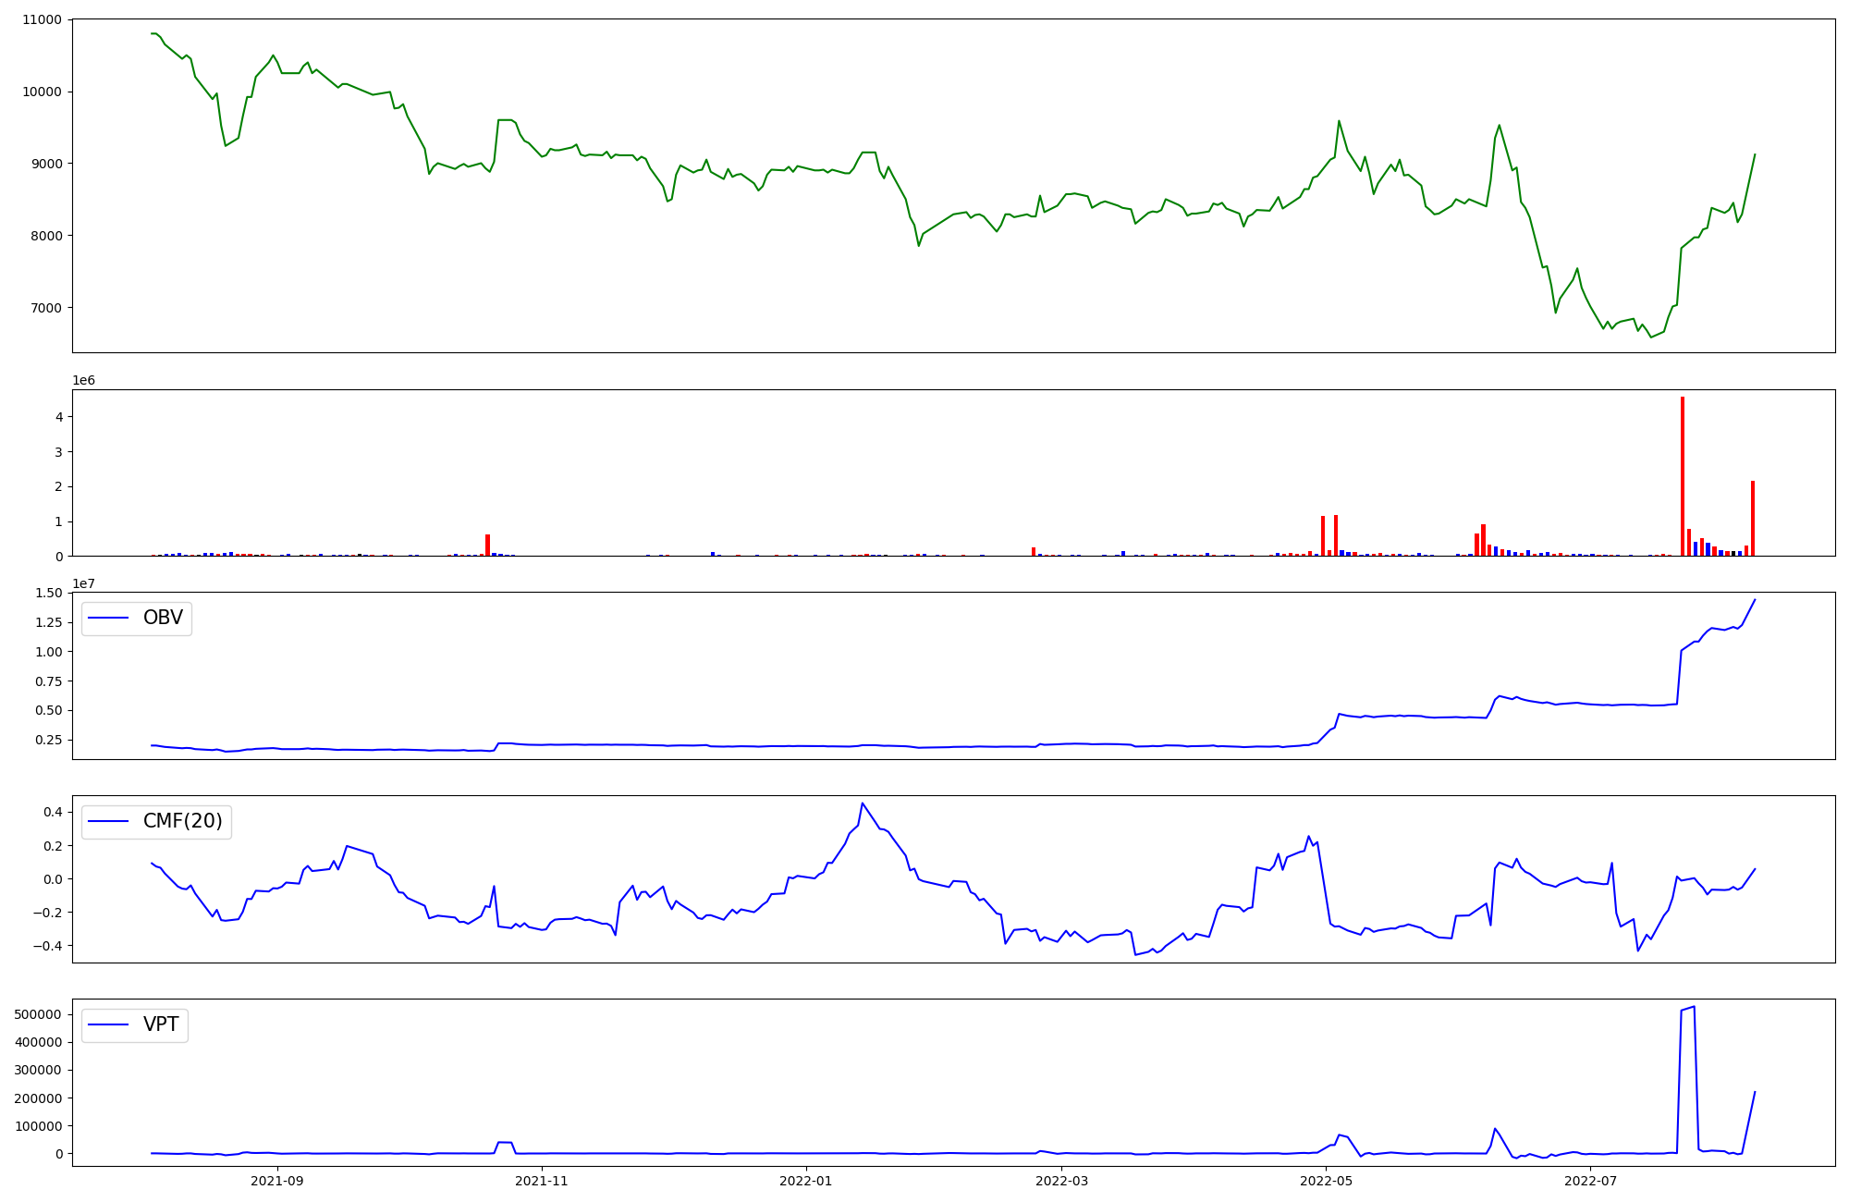Click the blue line sample in OBV legend
This screenshot has height=1202, width=1849.
(x=108, y=619)
